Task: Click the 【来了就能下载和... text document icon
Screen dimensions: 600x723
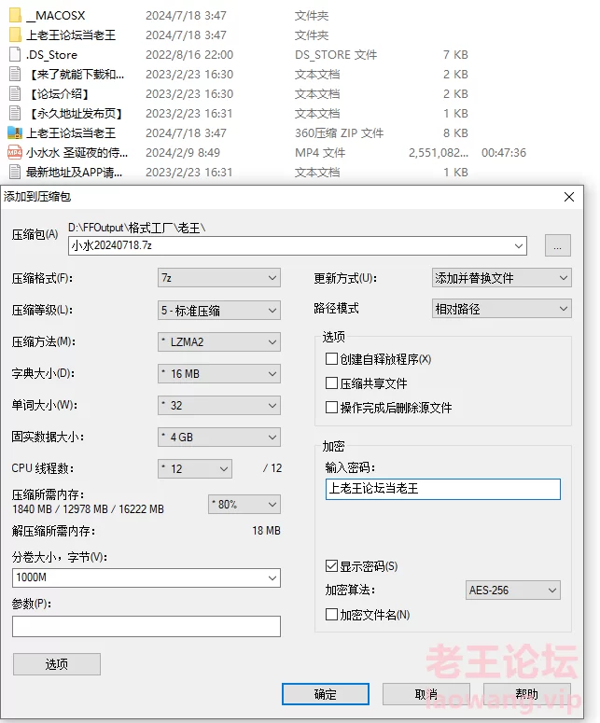Action: coord(15,75)
